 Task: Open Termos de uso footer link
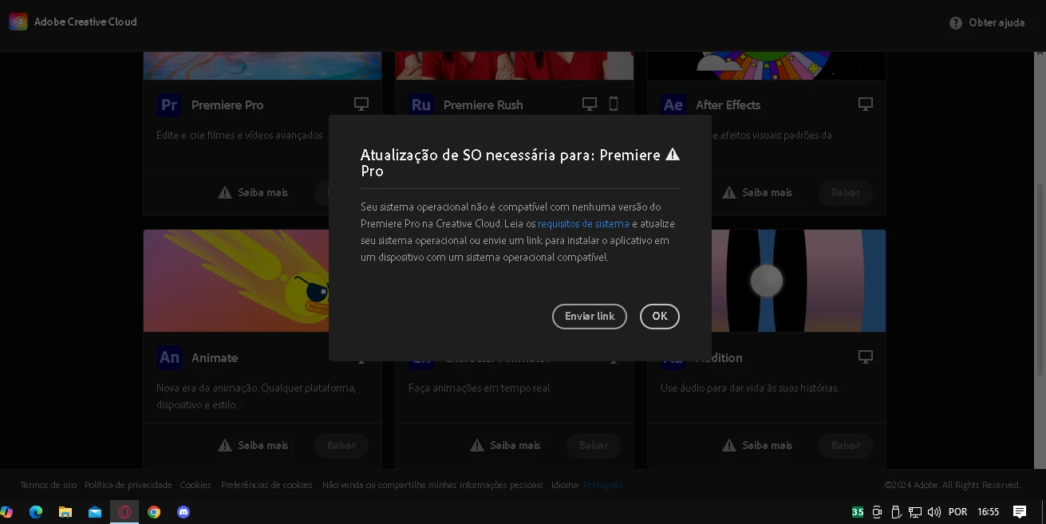click(49, 485)
